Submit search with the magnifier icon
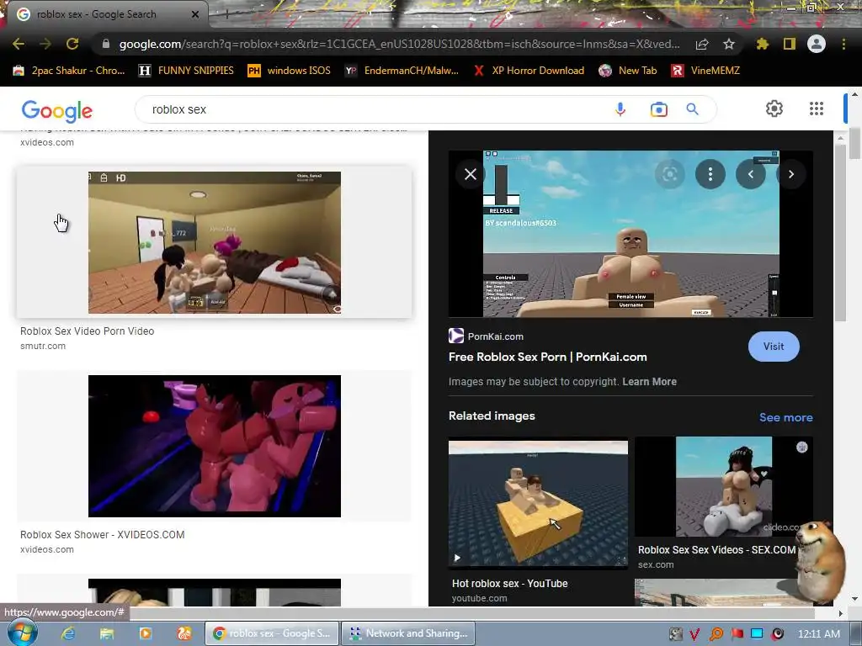 pos(693,109)
